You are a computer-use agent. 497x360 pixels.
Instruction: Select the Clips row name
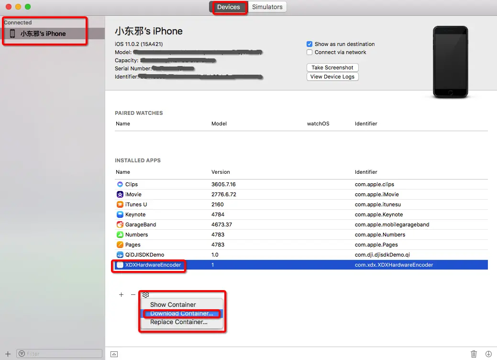pyautogui.click(x=131, y=184)
